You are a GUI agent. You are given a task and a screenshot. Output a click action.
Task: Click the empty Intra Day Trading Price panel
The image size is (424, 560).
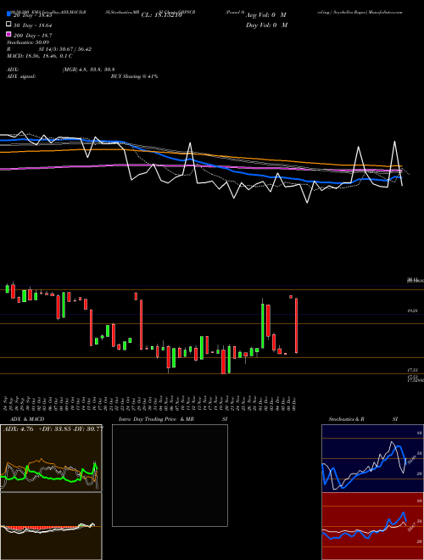point(170,475)
